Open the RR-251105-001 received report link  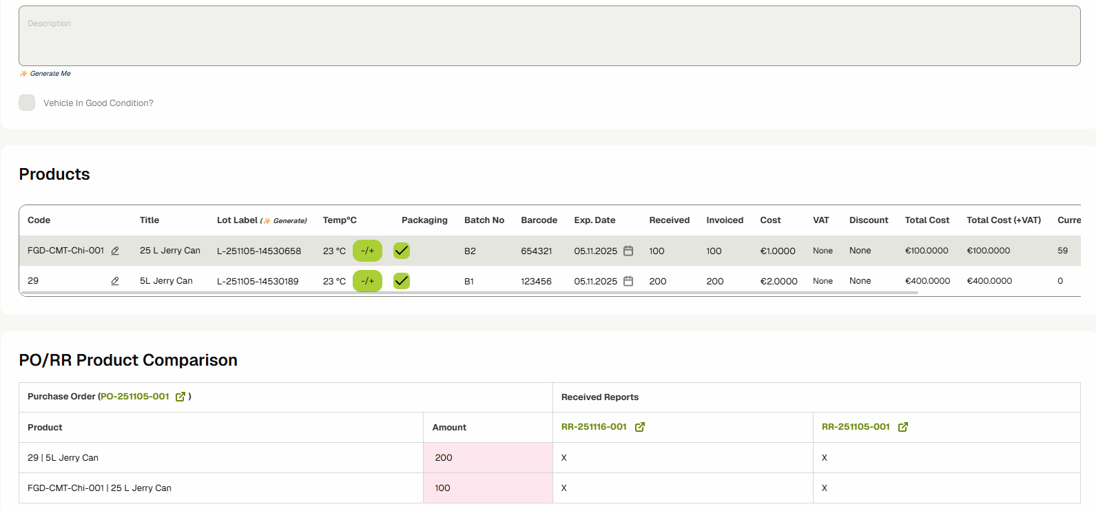point(856,427)
